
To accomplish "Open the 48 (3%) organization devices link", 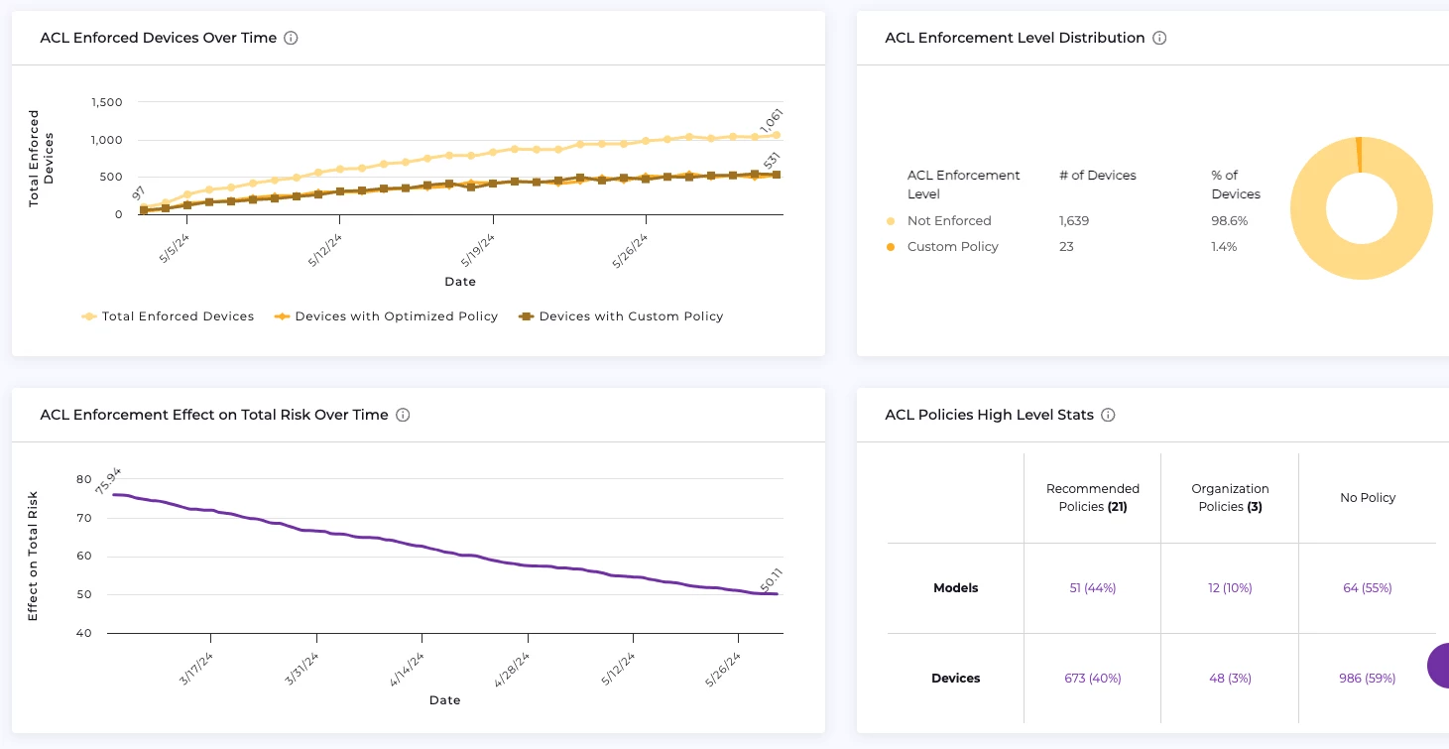I will click(x=1230, y=679).
